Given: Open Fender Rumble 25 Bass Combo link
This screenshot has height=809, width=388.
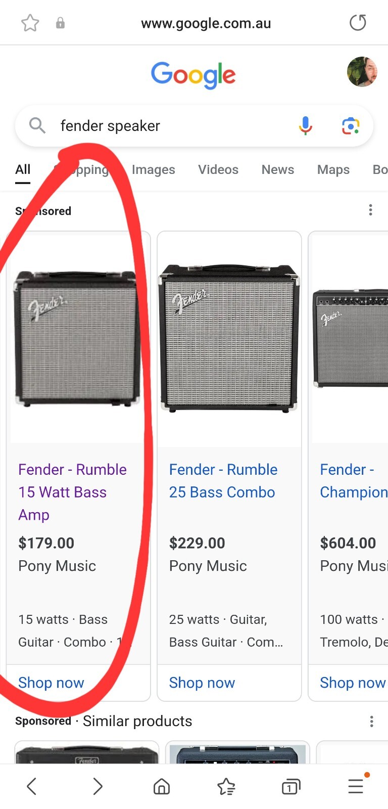Looking at the screenshot, I should point(223,481).
